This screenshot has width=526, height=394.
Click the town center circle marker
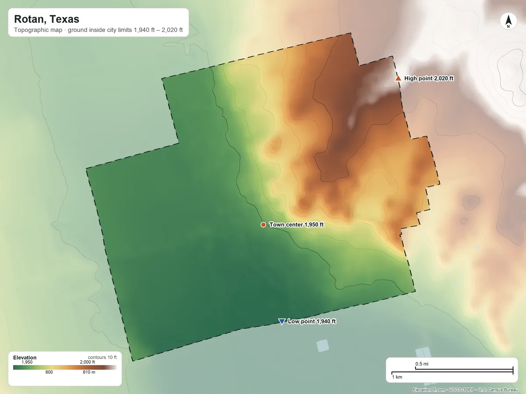click(263, 225)
